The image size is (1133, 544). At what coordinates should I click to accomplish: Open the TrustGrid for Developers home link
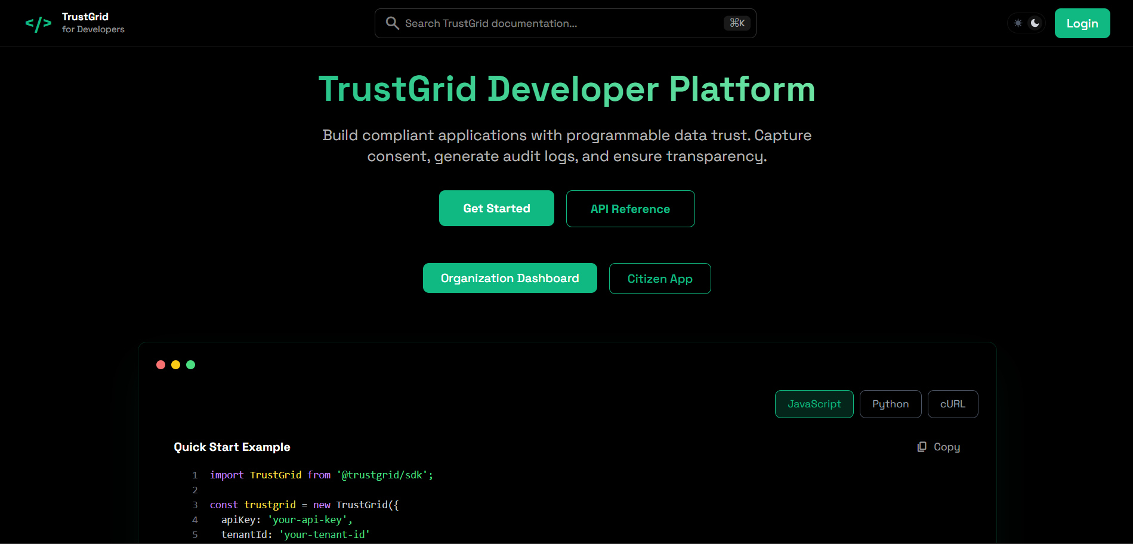click(x=92, y=23)
